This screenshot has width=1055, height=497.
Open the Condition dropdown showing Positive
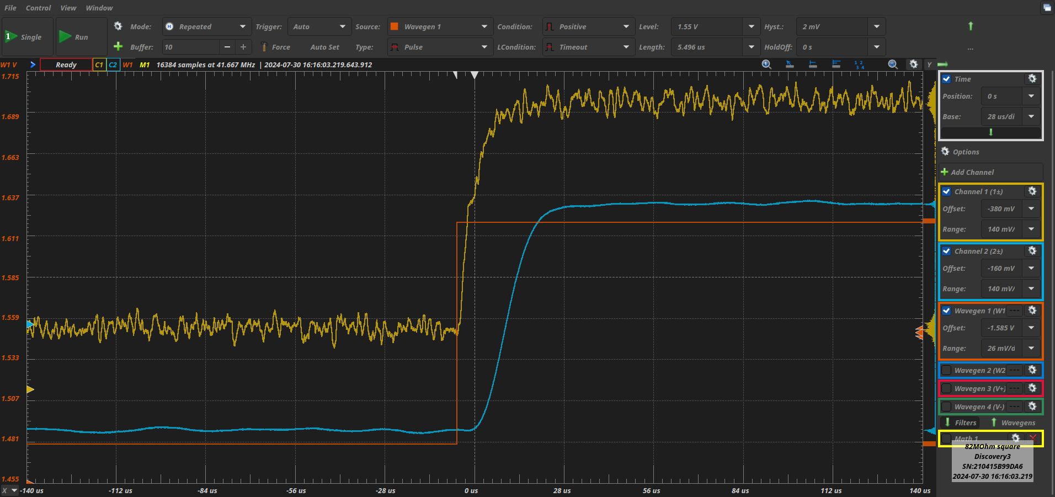point(588,26)
